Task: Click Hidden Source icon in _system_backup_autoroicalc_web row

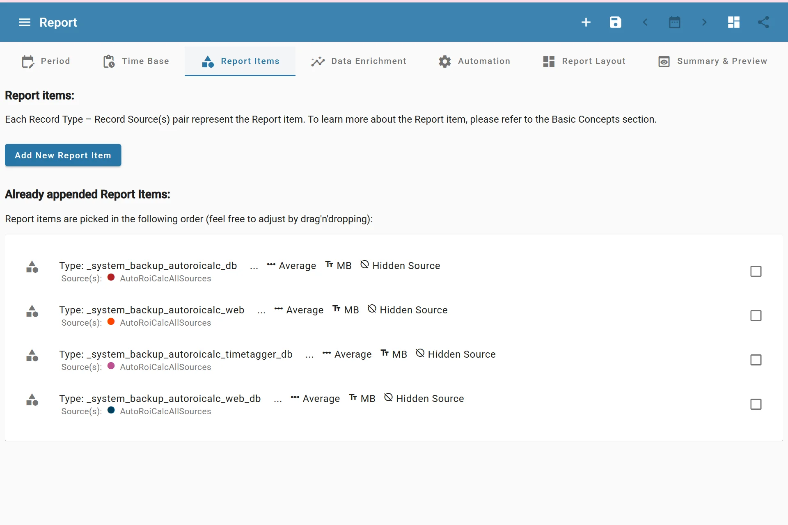Action: (372, 309)
